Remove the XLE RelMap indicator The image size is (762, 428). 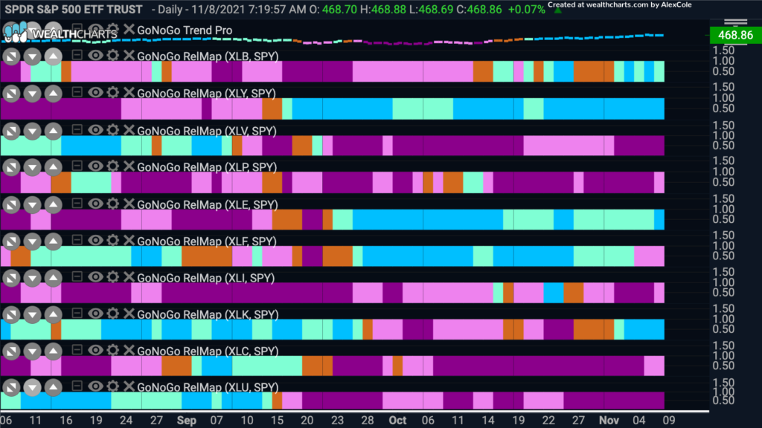pos(128,204)
